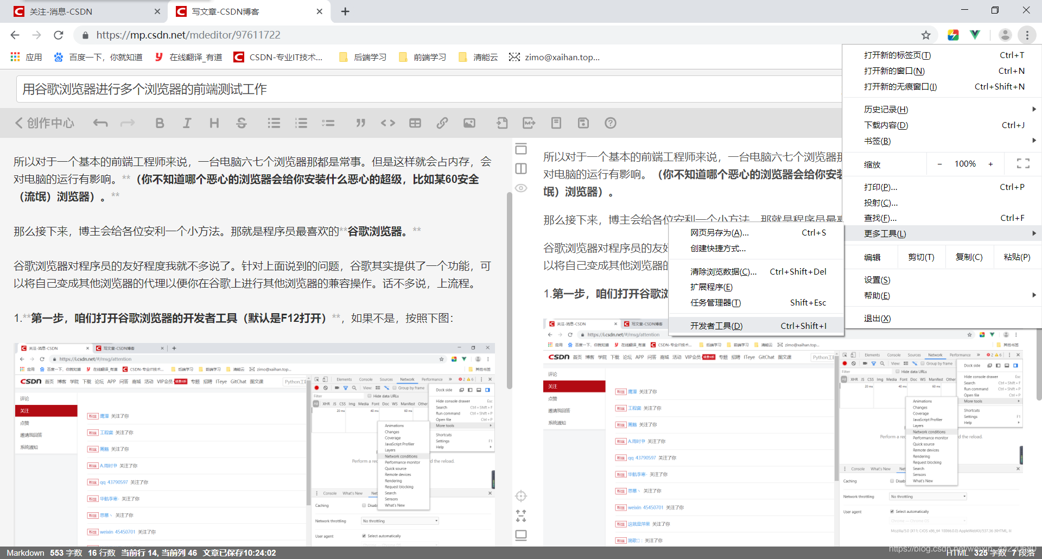Go back to 创作中心
This screenshot has width=1042, height=559.
coord(45,123)
